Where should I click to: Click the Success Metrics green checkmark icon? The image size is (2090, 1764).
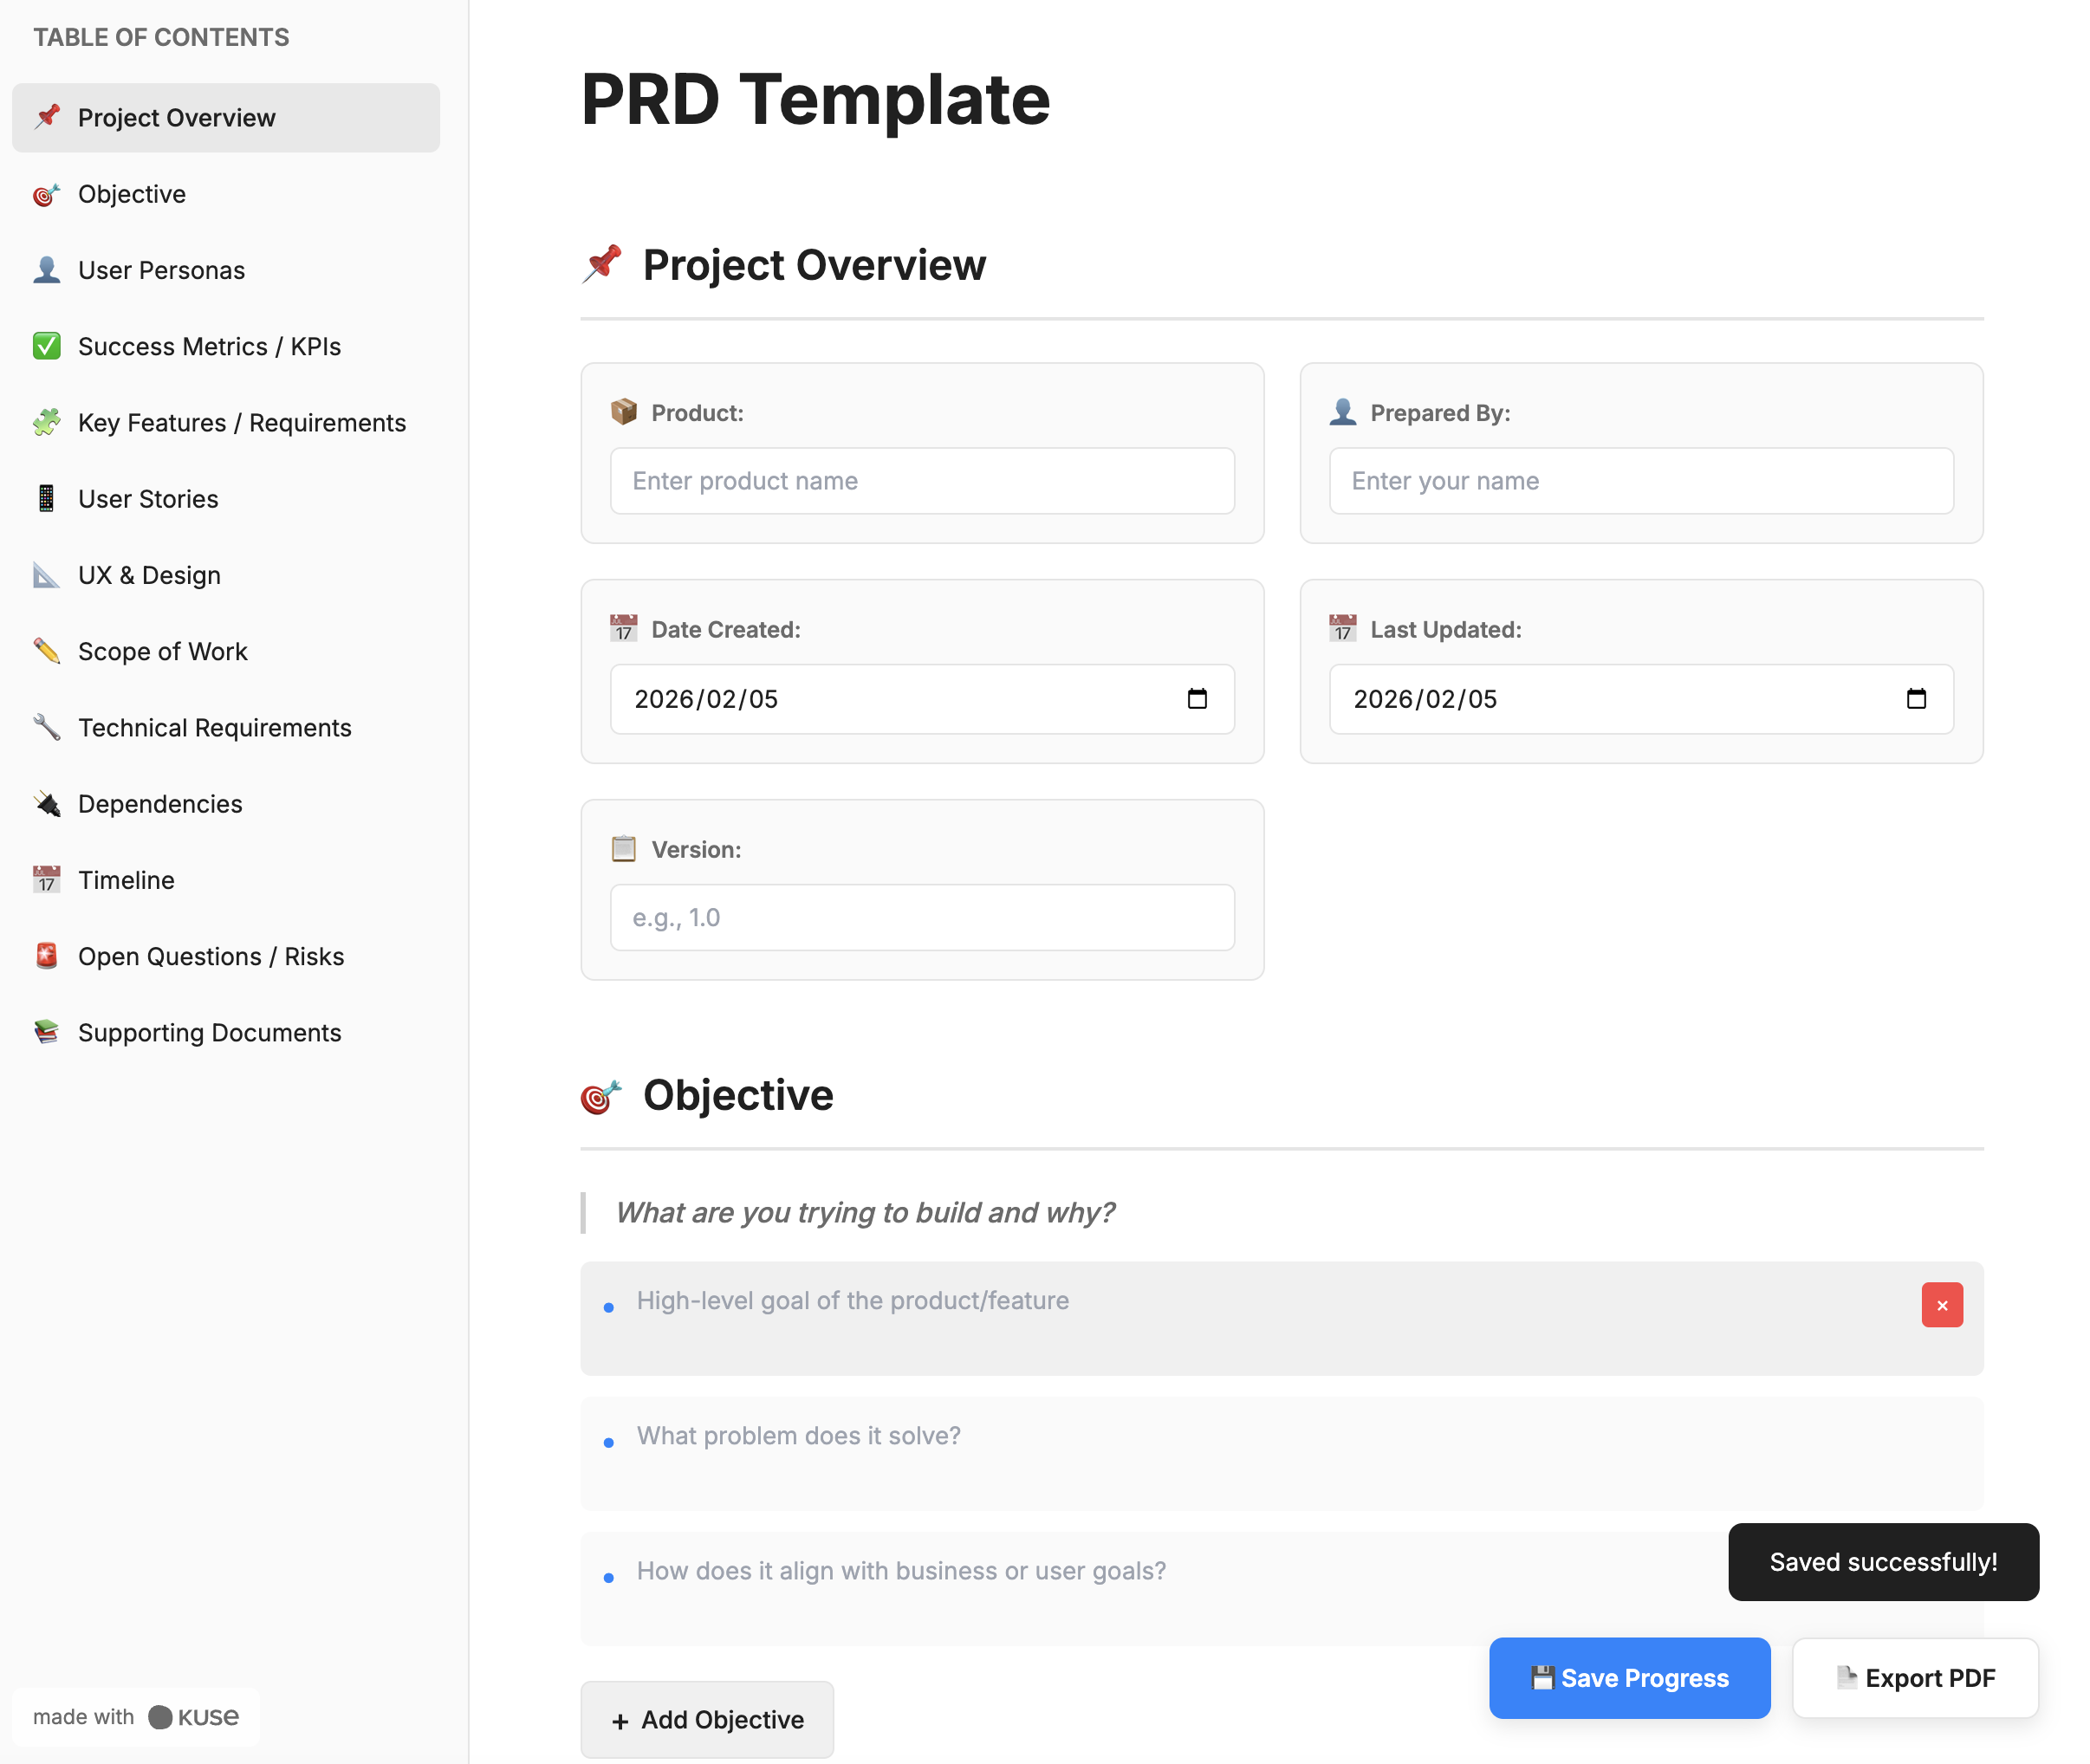coord(46,346)
